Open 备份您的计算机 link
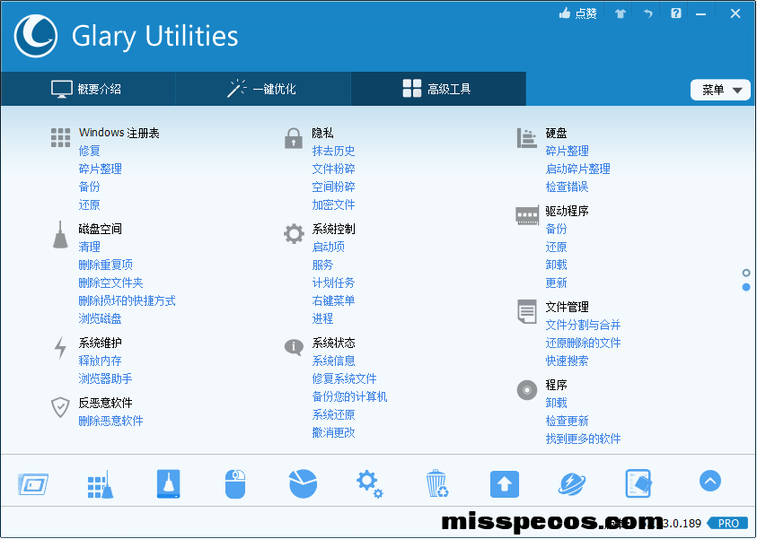The image size is (757, 539). [349, 396]
